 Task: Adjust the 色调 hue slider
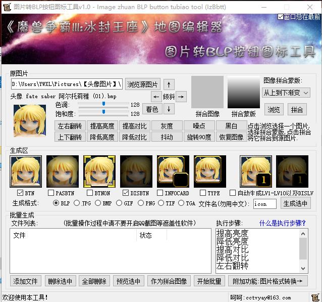[x=103, y=104]
